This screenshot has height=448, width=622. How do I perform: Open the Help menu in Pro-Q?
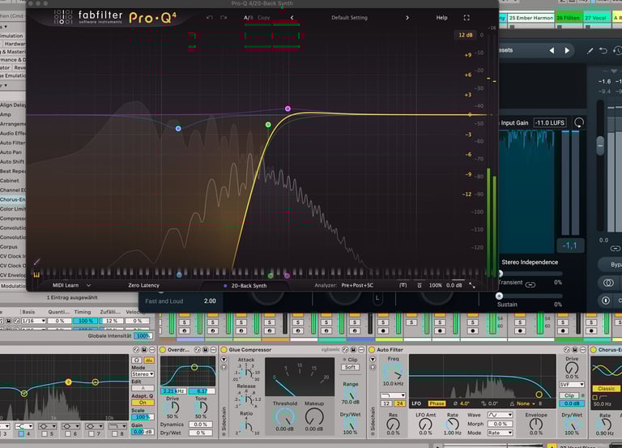click(441, 17)
